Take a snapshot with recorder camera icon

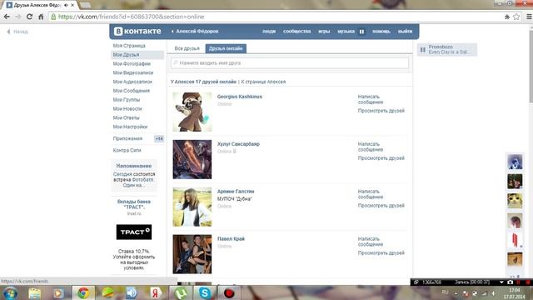(x=511, y=282)
